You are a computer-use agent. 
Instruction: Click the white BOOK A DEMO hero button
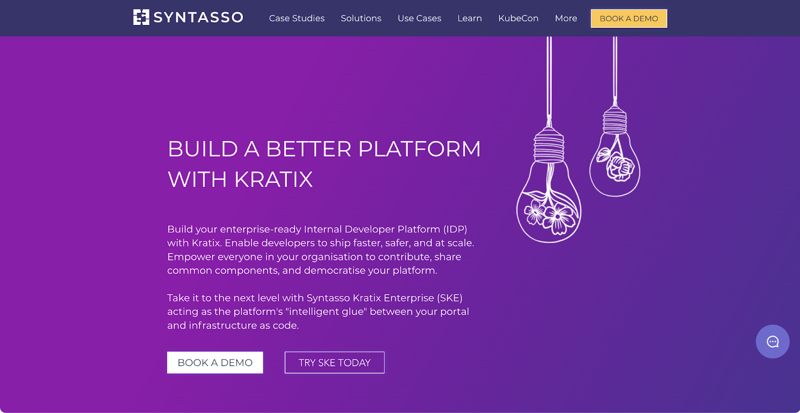tap(215, 362)
